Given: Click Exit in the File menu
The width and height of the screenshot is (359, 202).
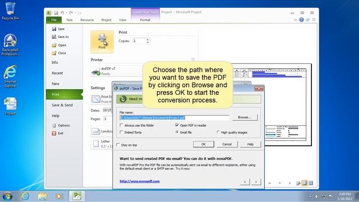Looking at the screenshot, I should [57, 133].
